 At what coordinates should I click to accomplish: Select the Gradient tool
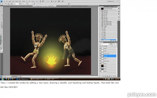coord(2,28)
